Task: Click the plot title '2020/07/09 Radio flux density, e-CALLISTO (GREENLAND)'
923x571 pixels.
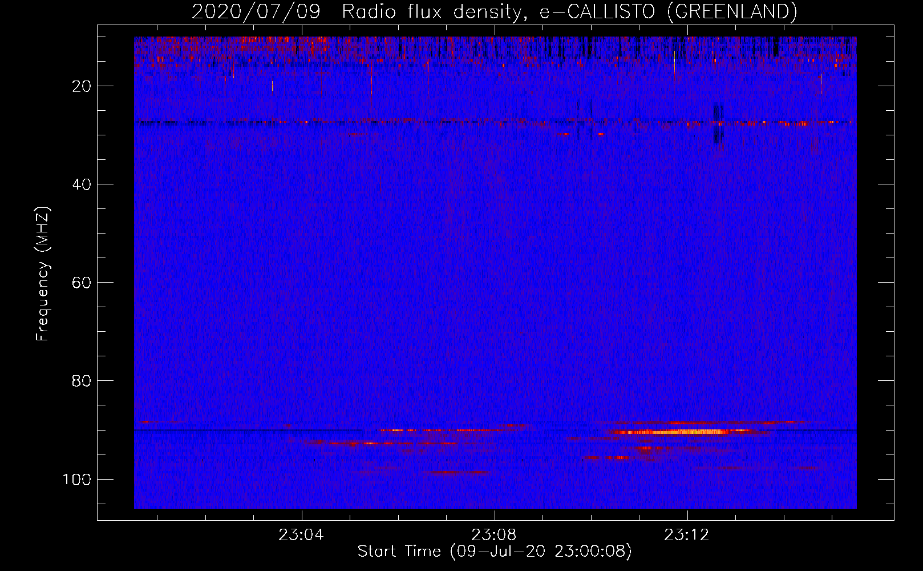Action: point(494,11)
